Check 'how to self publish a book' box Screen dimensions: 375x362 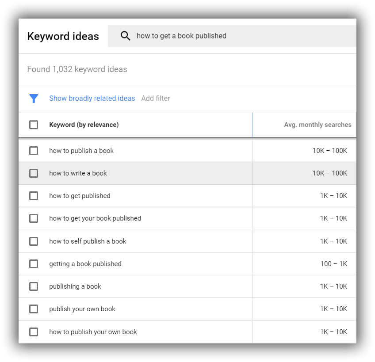click(34, 241)
